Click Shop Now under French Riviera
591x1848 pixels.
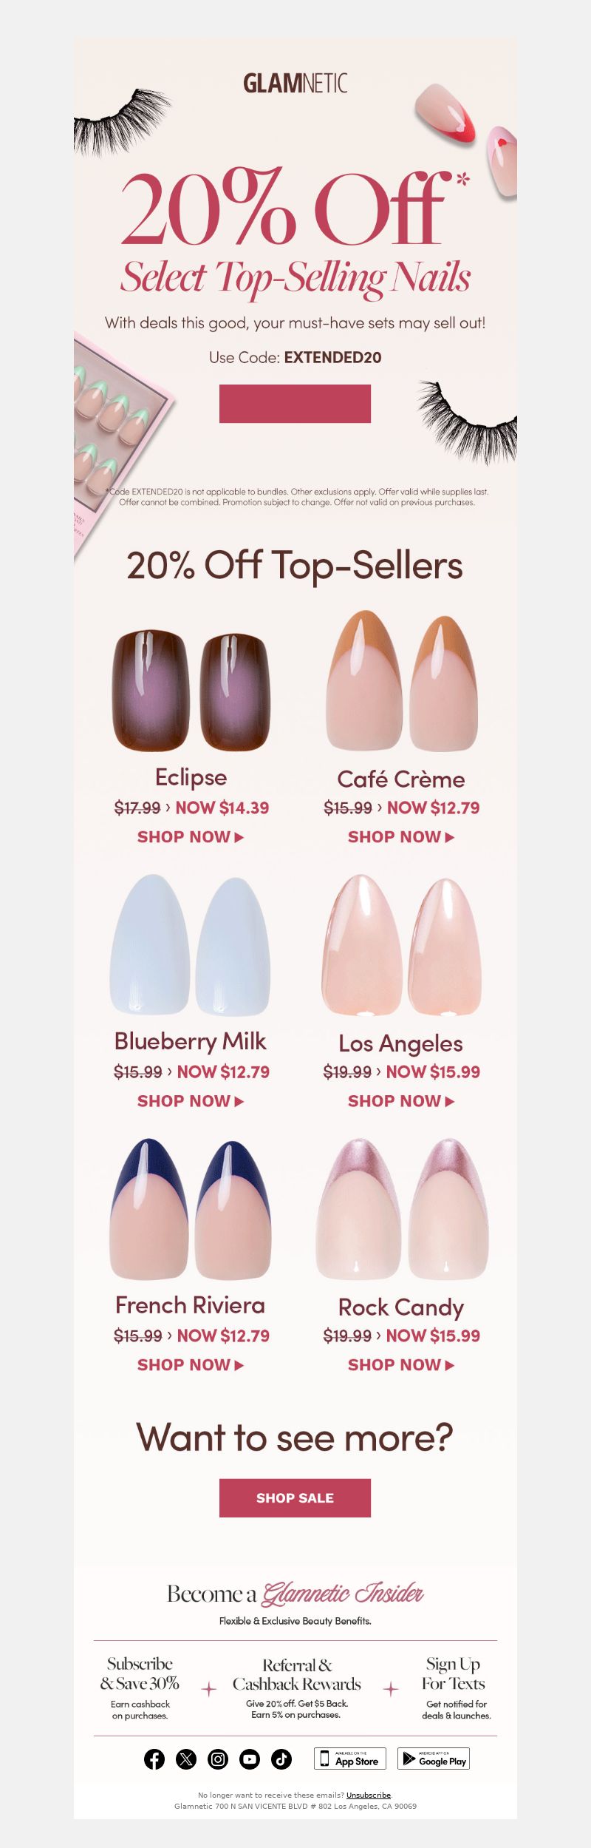pos(191,1365)
